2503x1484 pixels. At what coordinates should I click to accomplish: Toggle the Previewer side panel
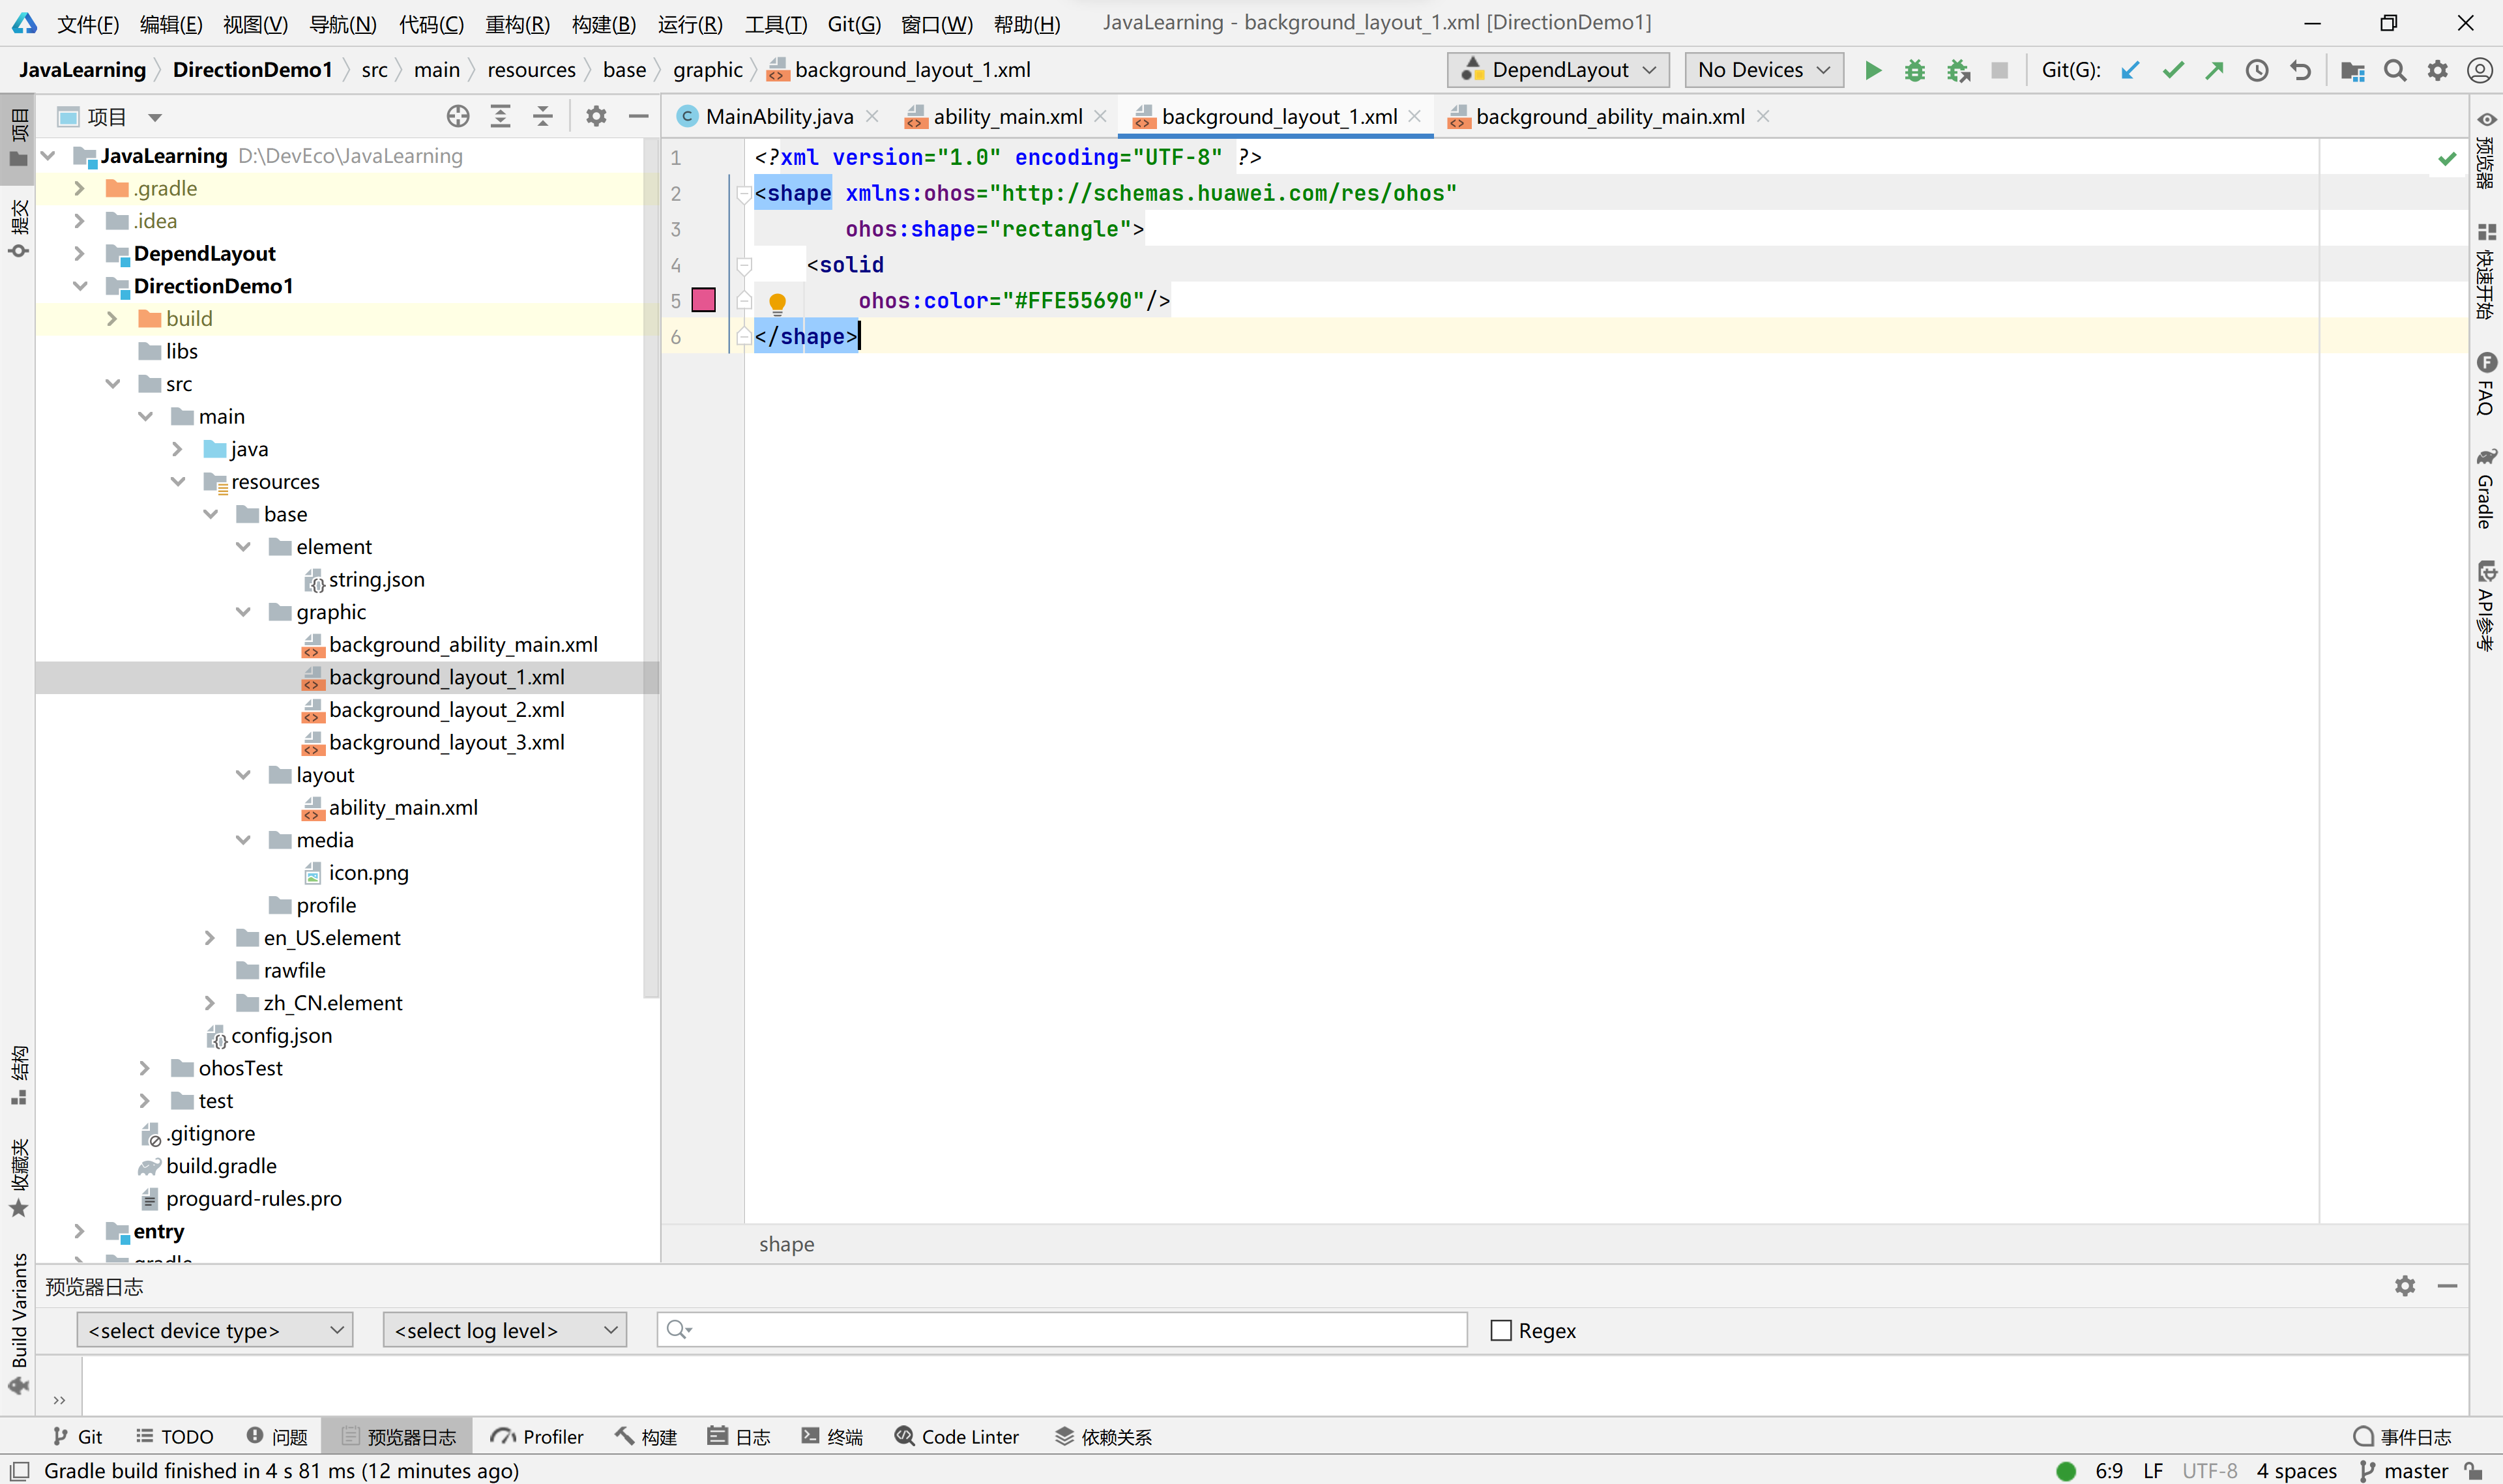pyautogui.click(x=2486, y=150)
